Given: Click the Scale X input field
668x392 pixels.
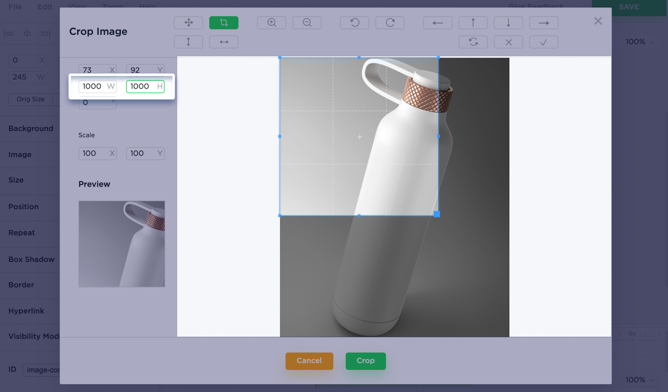Looking at the screenshot, I should tap(93, 153).
